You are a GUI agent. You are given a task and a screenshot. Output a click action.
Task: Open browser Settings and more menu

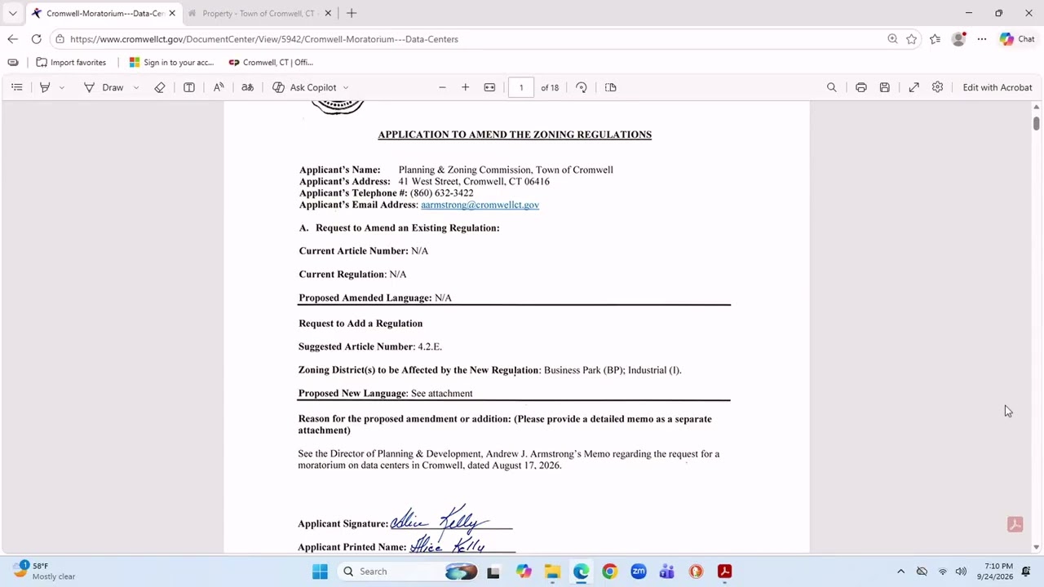(x=982, y=39)
